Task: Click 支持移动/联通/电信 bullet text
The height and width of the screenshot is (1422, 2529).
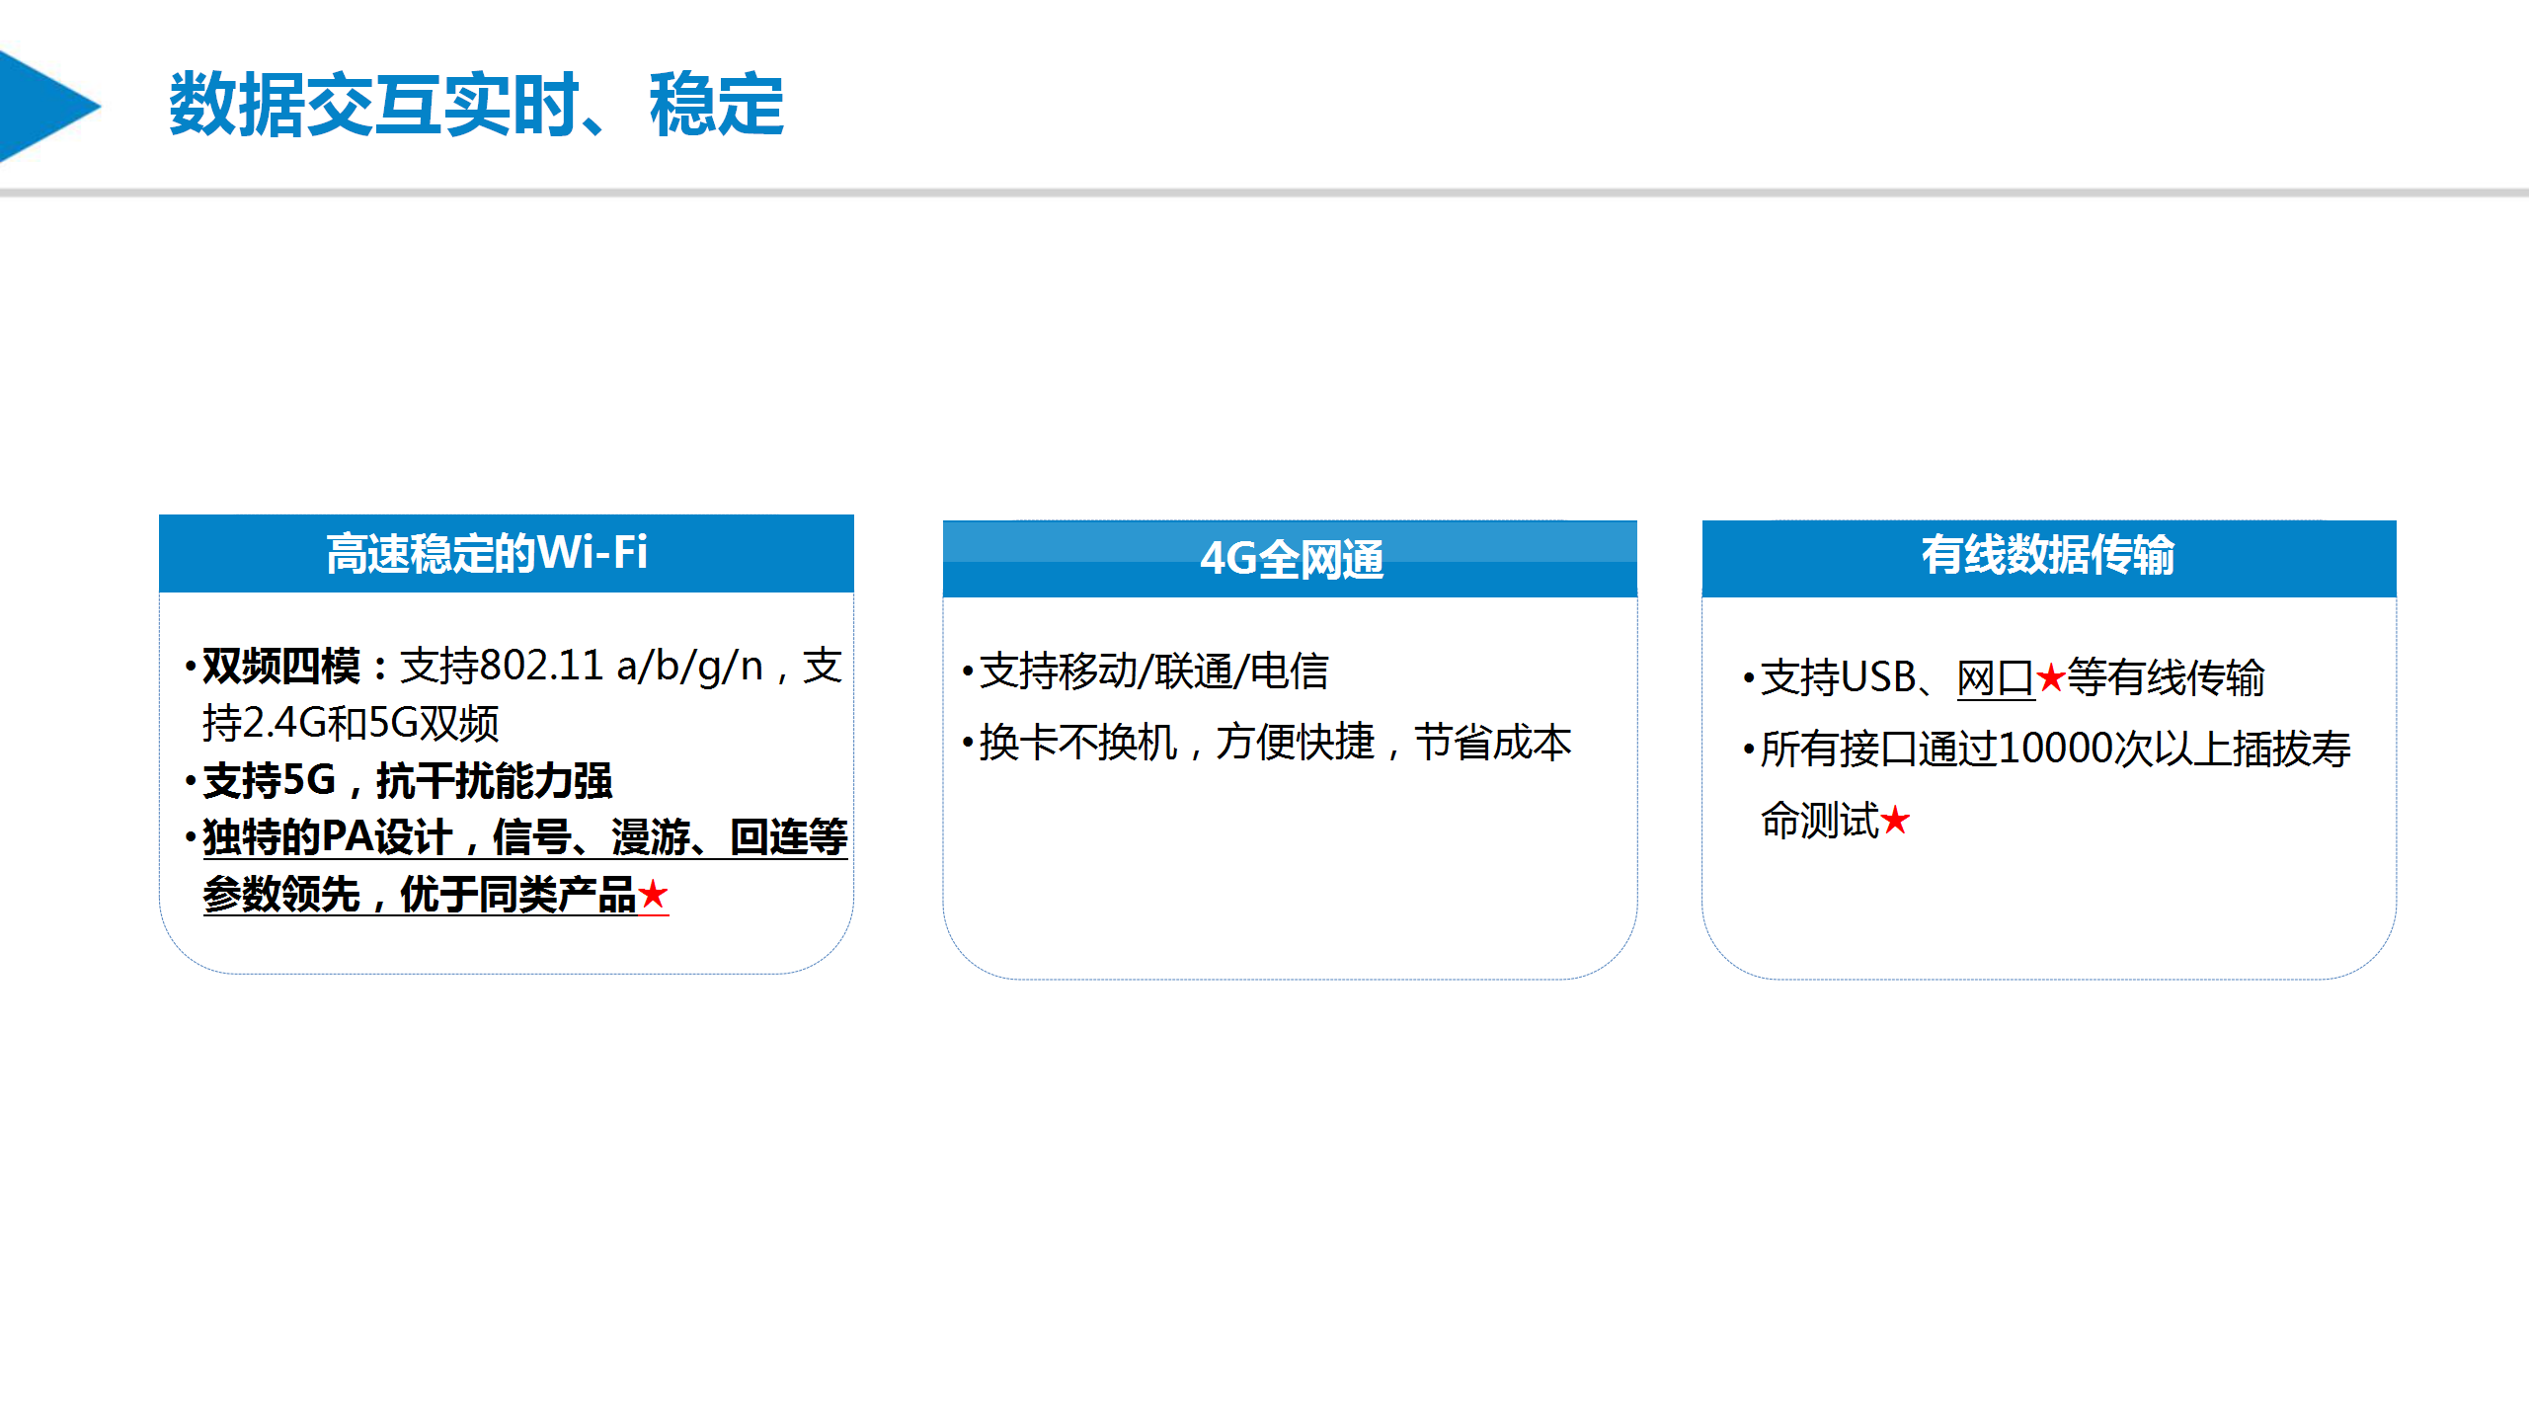Action: tap(1153, 671)
